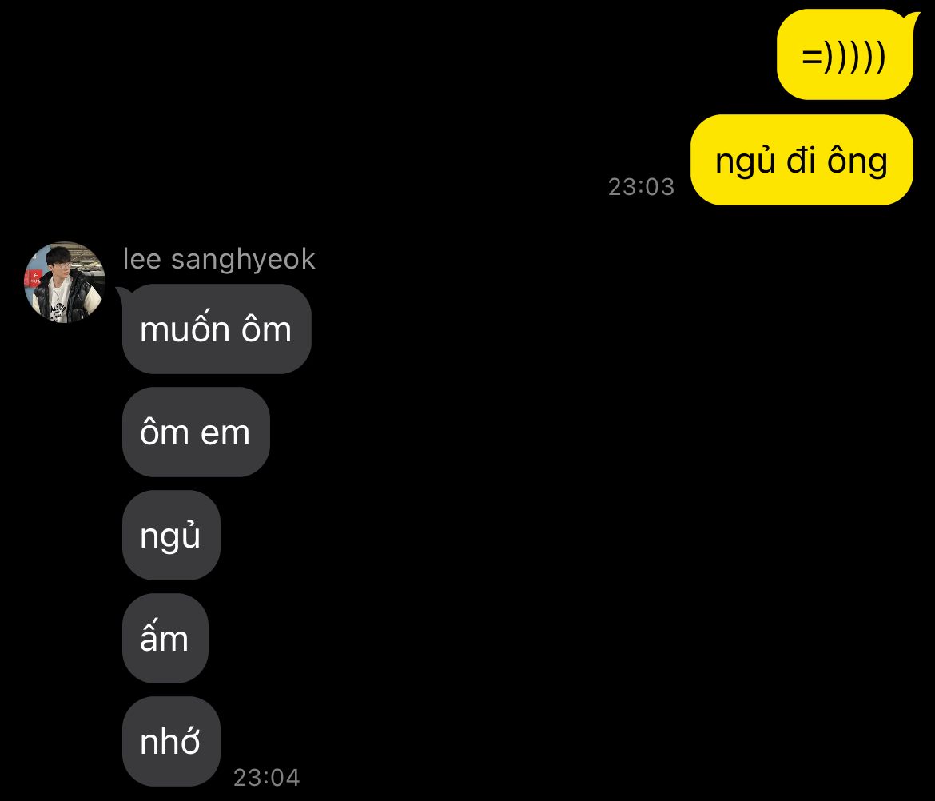Select the yellow "ngủ đi ông" message bubble

pyautogui.click(x=802, y=160)
